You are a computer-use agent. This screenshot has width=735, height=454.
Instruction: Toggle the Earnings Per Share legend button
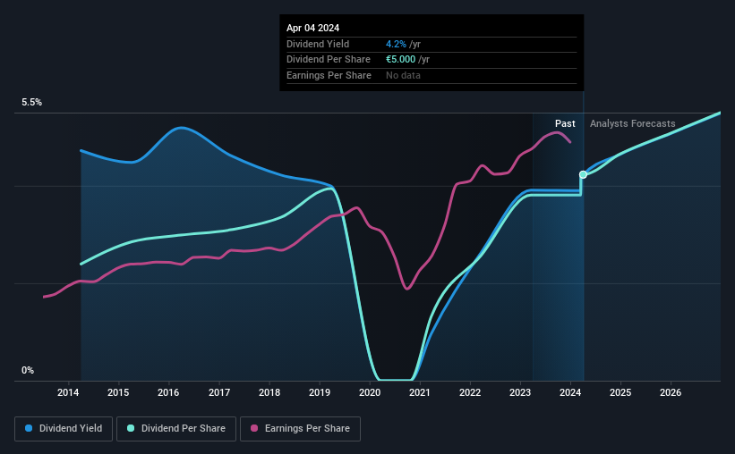[300, 429]
